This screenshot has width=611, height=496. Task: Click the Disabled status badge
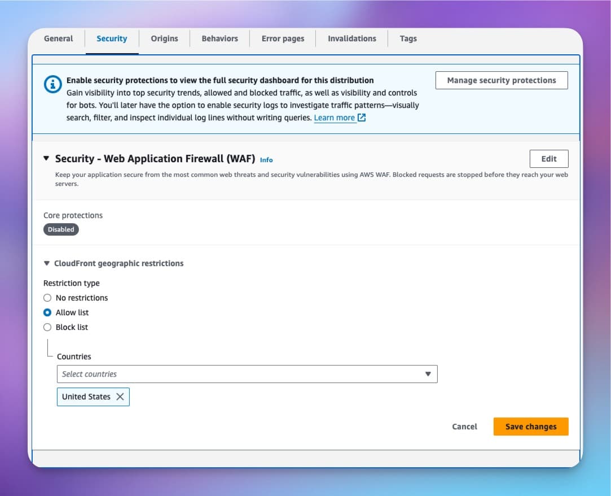(61, 229)
